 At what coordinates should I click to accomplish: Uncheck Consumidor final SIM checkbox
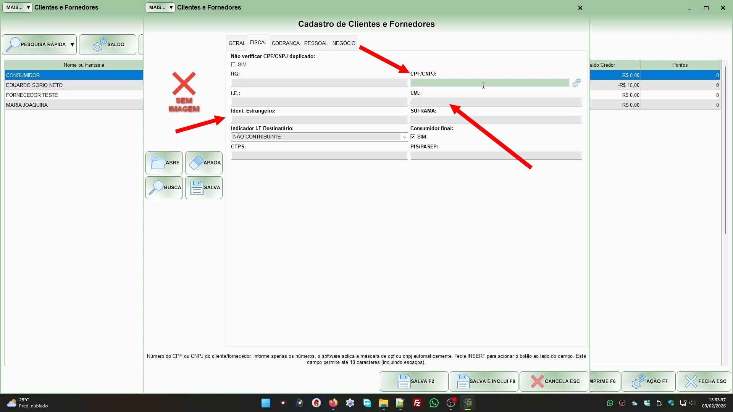[x=413, y=137]
